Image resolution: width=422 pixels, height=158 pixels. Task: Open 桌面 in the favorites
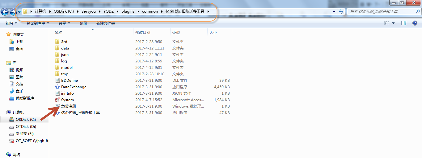(19, 49)
